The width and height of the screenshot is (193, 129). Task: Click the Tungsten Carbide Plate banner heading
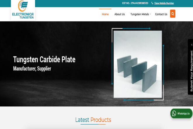[44, 60]
